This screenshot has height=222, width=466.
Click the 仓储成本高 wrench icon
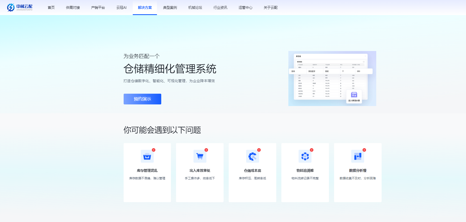click(252, 156)
